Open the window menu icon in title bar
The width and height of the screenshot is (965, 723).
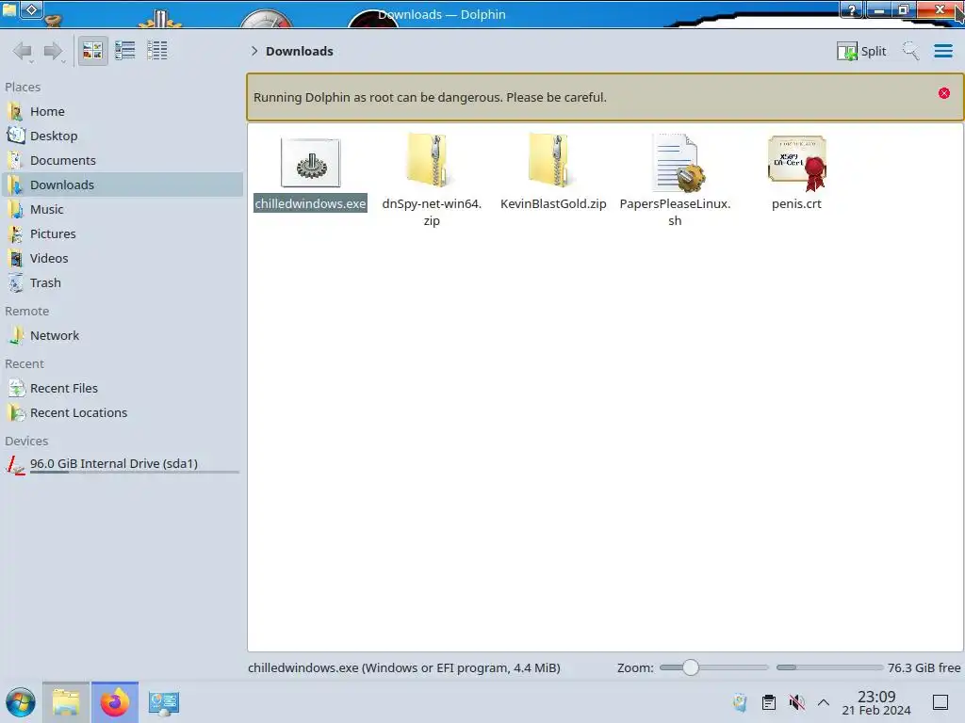pos(9,9)
